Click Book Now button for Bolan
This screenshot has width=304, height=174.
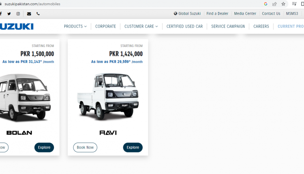click(x=4, y=147)
